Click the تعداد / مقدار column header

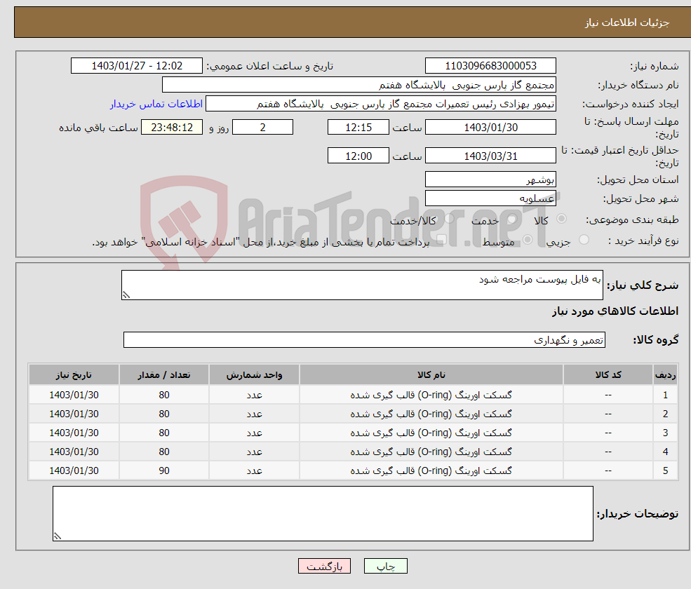point(164,375)
